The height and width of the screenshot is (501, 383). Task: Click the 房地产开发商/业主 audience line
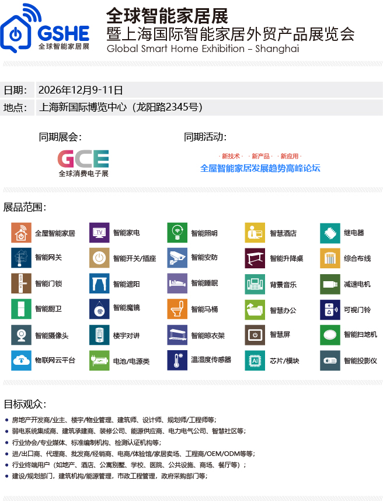tap(114, 420)
